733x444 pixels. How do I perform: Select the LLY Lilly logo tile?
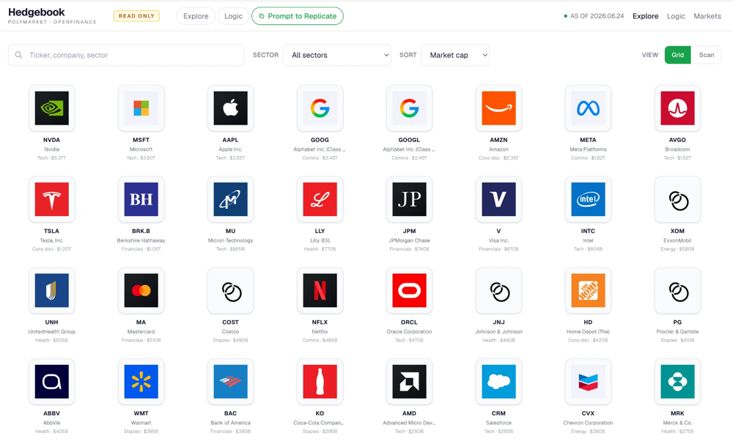320,199
